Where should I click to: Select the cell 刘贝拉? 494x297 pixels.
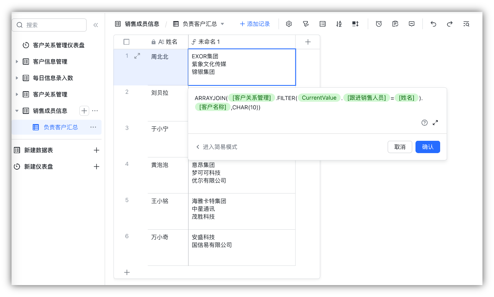pyautogui.click(x=168, y=103)
